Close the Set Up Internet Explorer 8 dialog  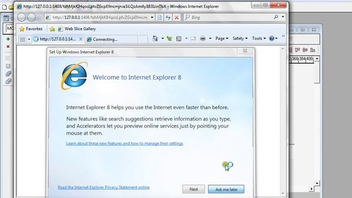click(245, 51)
